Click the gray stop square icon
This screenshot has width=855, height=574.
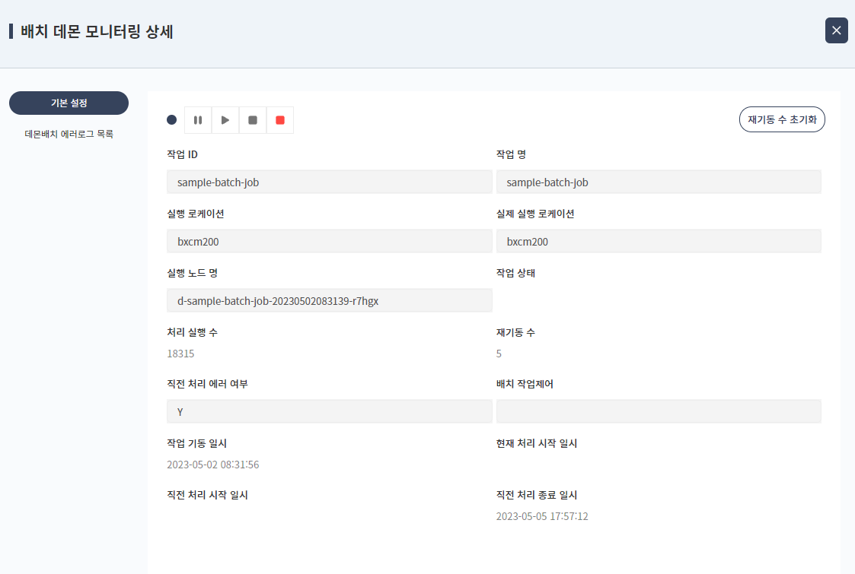tap(253, 120)
